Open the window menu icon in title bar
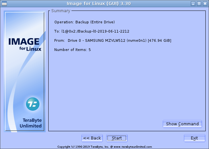 coord(4,4)
